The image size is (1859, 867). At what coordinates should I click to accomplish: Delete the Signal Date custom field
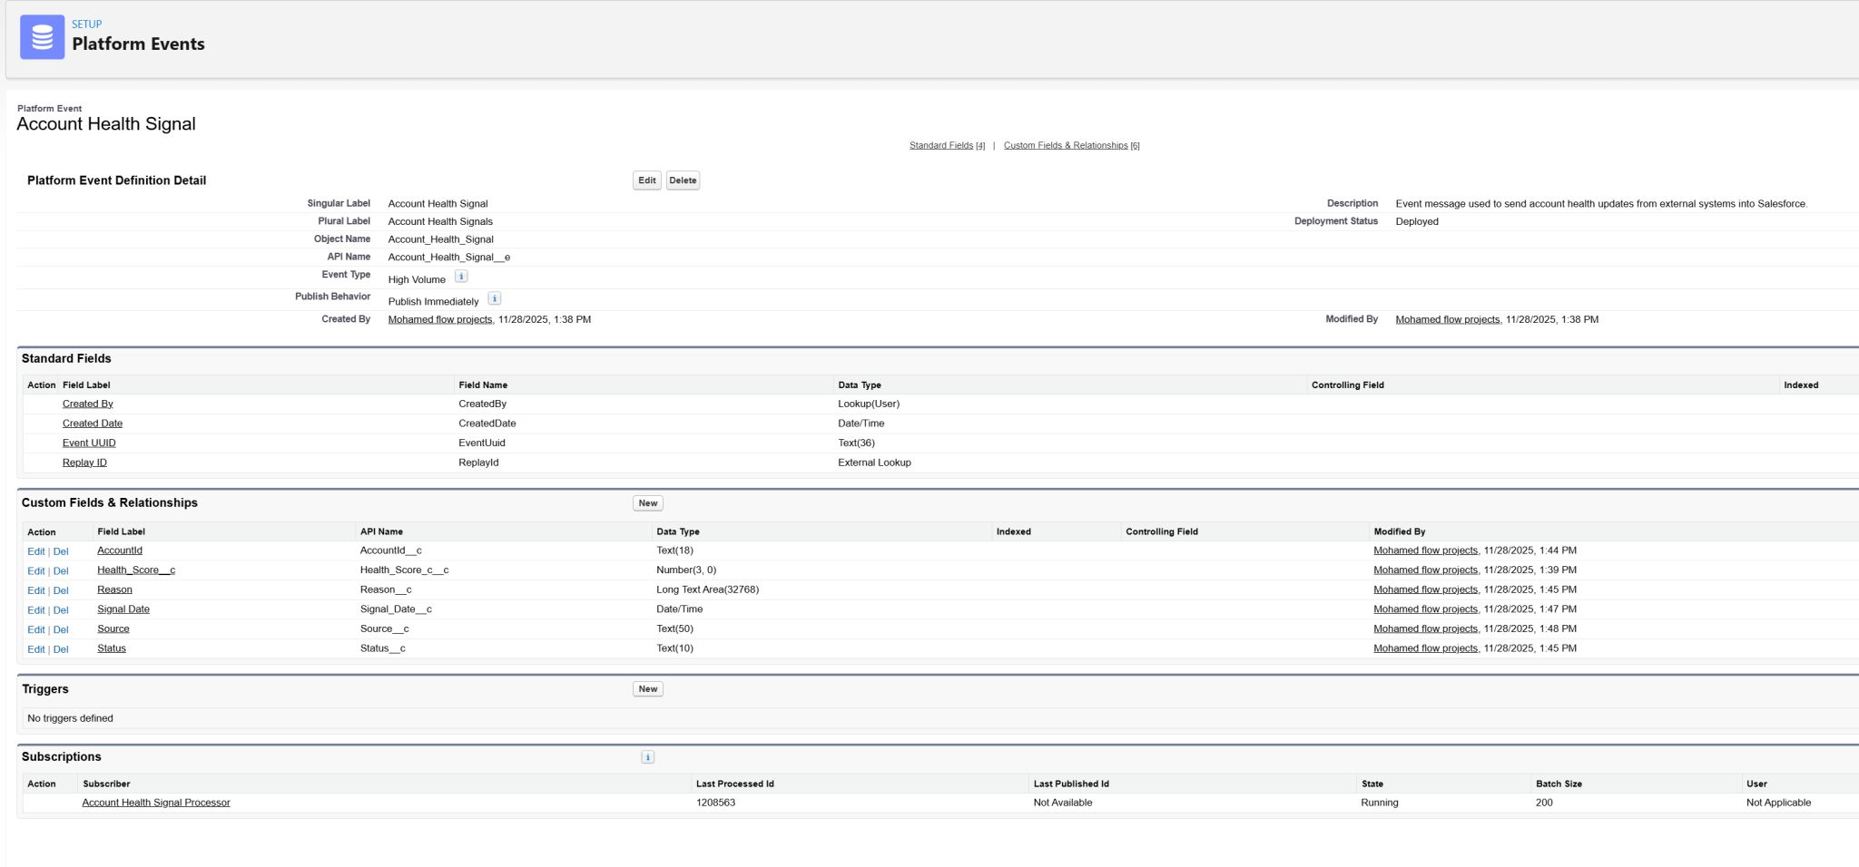61,610
